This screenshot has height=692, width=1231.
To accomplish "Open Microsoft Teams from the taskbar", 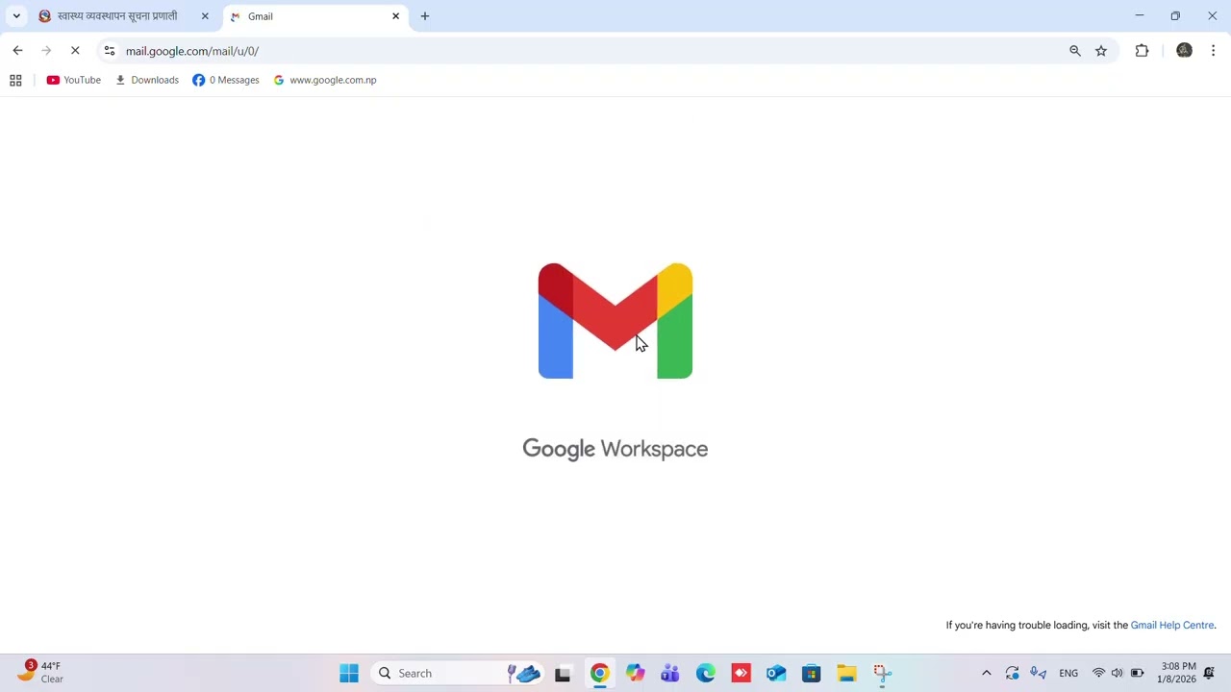I will tap(670, 674).
